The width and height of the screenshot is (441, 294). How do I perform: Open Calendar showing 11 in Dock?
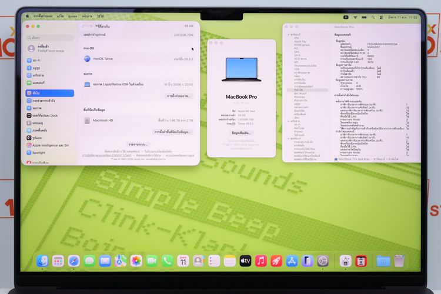183,261
